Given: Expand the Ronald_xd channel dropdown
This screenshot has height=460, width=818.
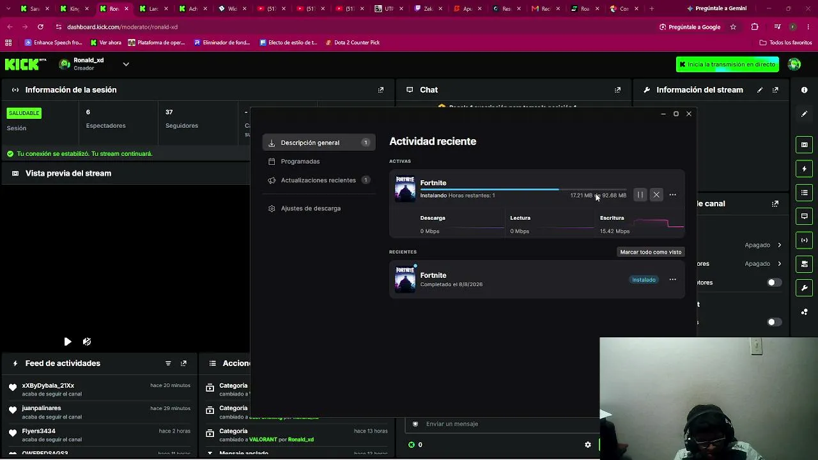Looking at the screenshot, I should [126, 64].
